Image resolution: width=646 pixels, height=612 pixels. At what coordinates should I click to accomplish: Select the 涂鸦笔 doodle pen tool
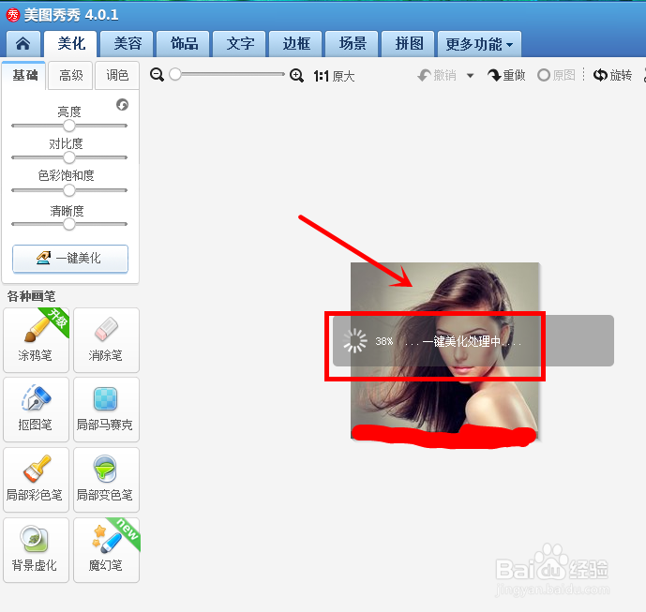[x=36, y=340]
